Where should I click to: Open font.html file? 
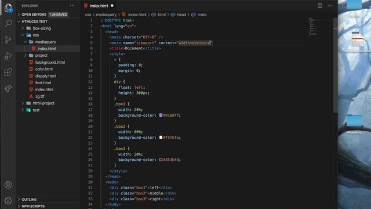coord(48,82)
